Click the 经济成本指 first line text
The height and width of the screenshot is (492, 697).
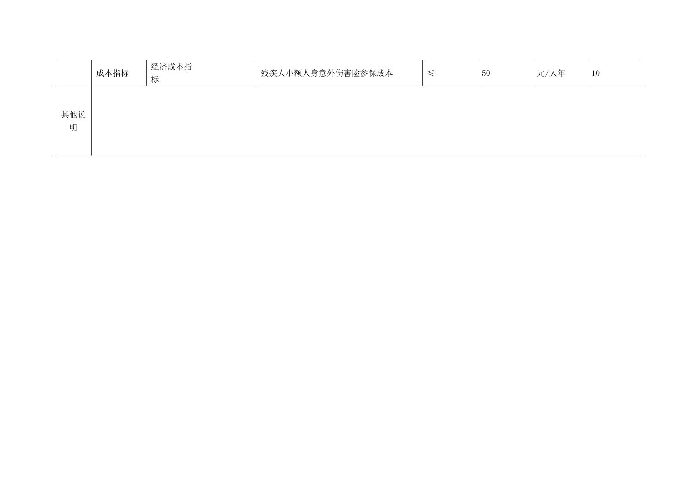pos(171,67)
